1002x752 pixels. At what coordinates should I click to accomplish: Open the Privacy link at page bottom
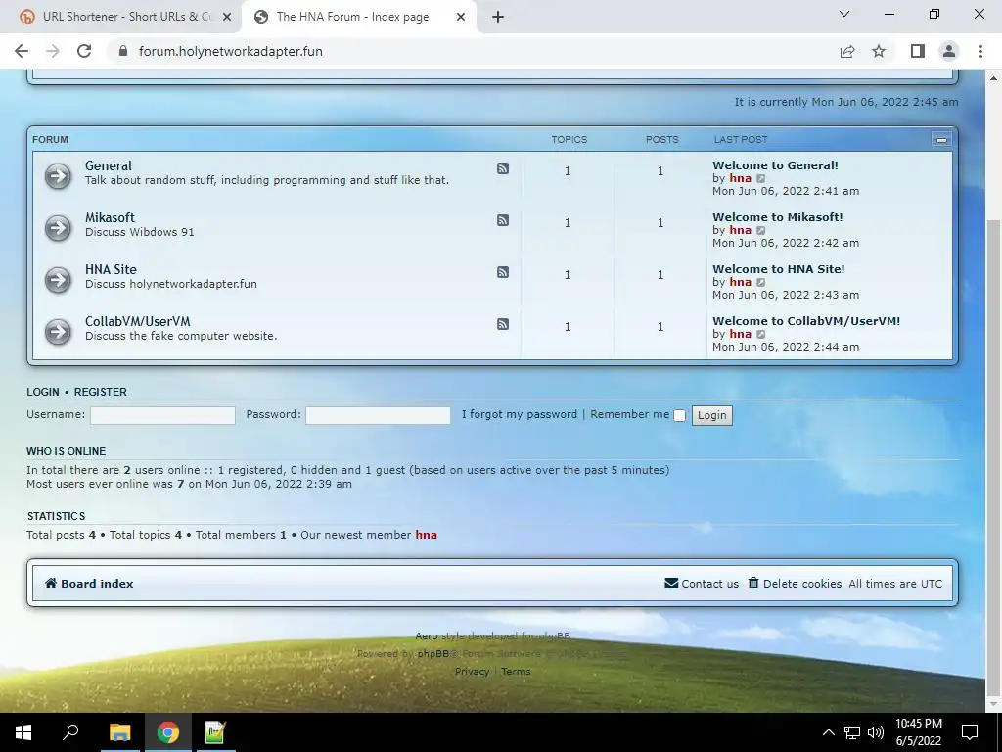pyautogui.click(x=472, y=671)
